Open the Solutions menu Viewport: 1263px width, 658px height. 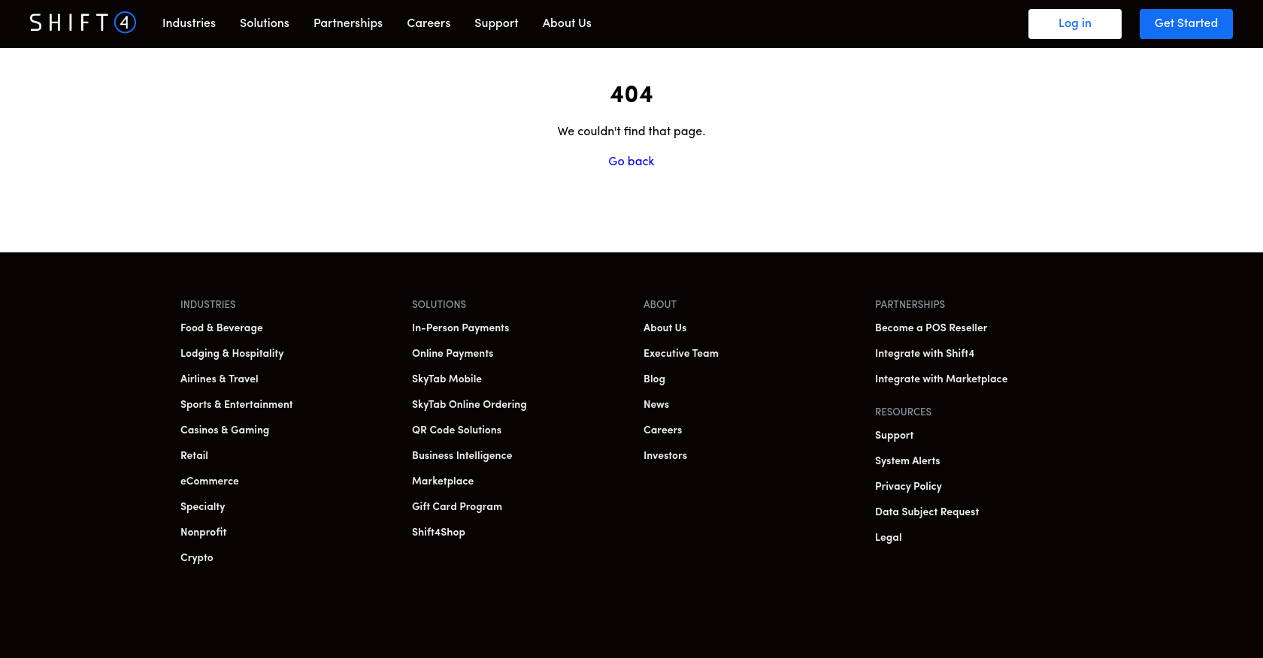(x=265, y=23)
